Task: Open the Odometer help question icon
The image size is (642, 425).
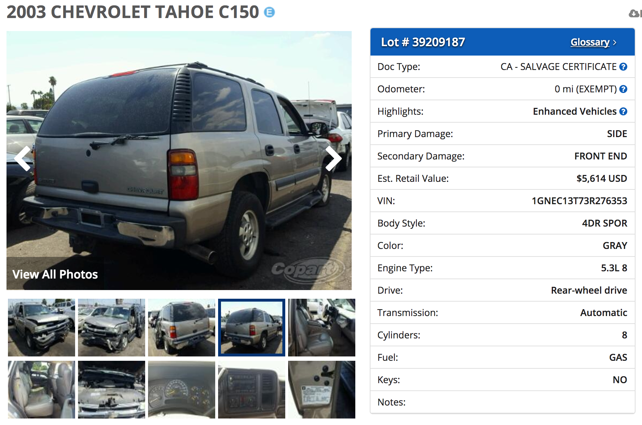Action: 623,89
